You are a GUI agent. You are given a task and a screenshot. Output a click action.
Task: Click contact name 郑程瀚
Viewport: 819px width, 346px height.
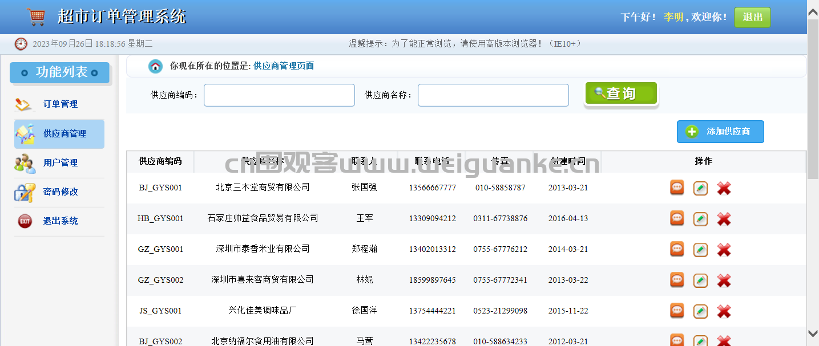pyautogui.click(x=364, y=249)
